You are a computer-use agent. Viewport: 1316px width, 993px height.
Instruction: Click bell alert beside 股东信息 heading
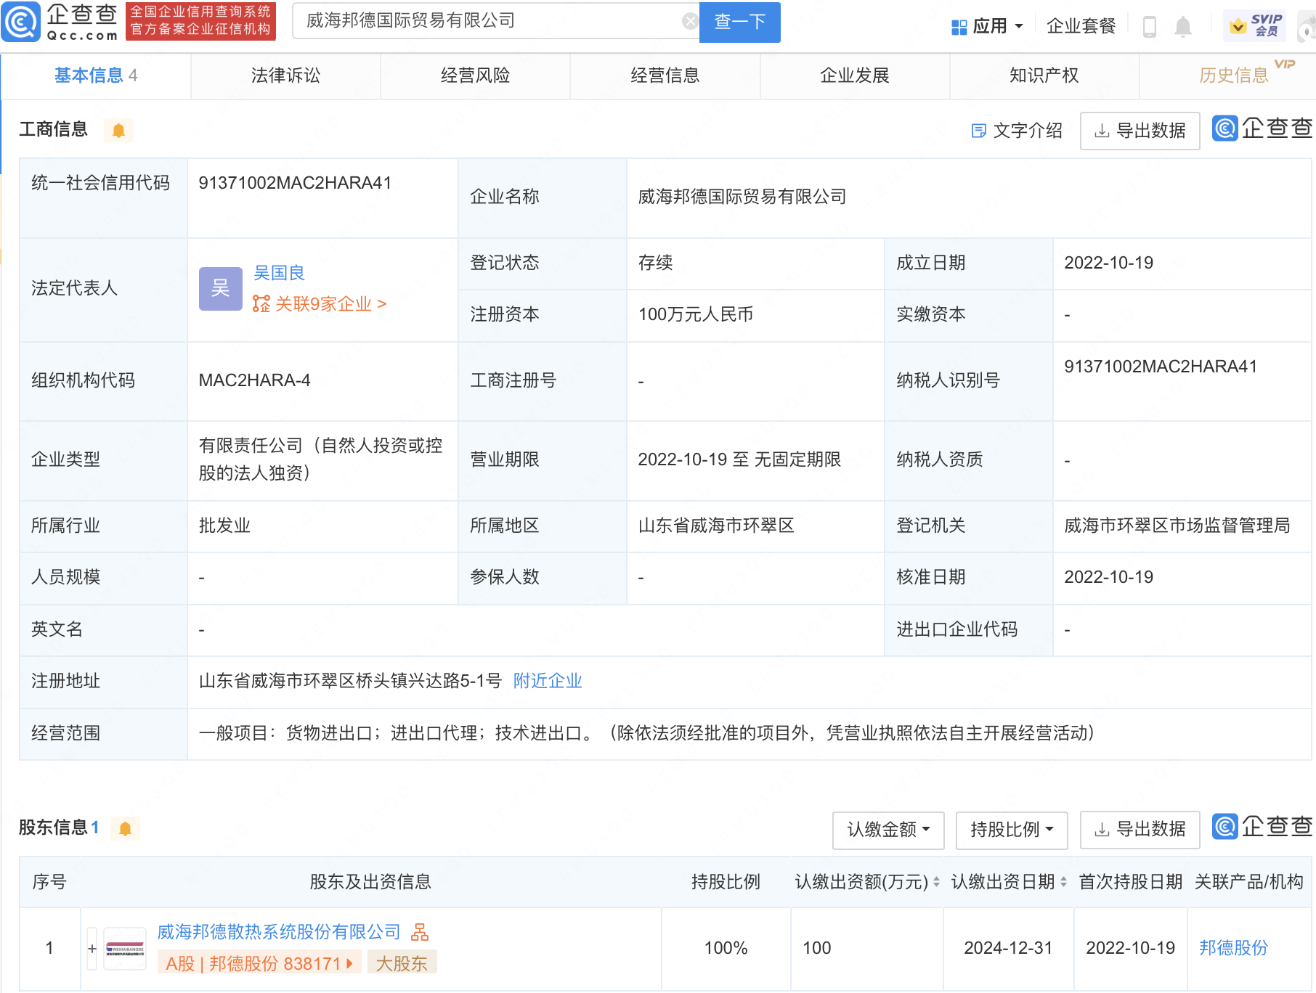coord(125,828)
